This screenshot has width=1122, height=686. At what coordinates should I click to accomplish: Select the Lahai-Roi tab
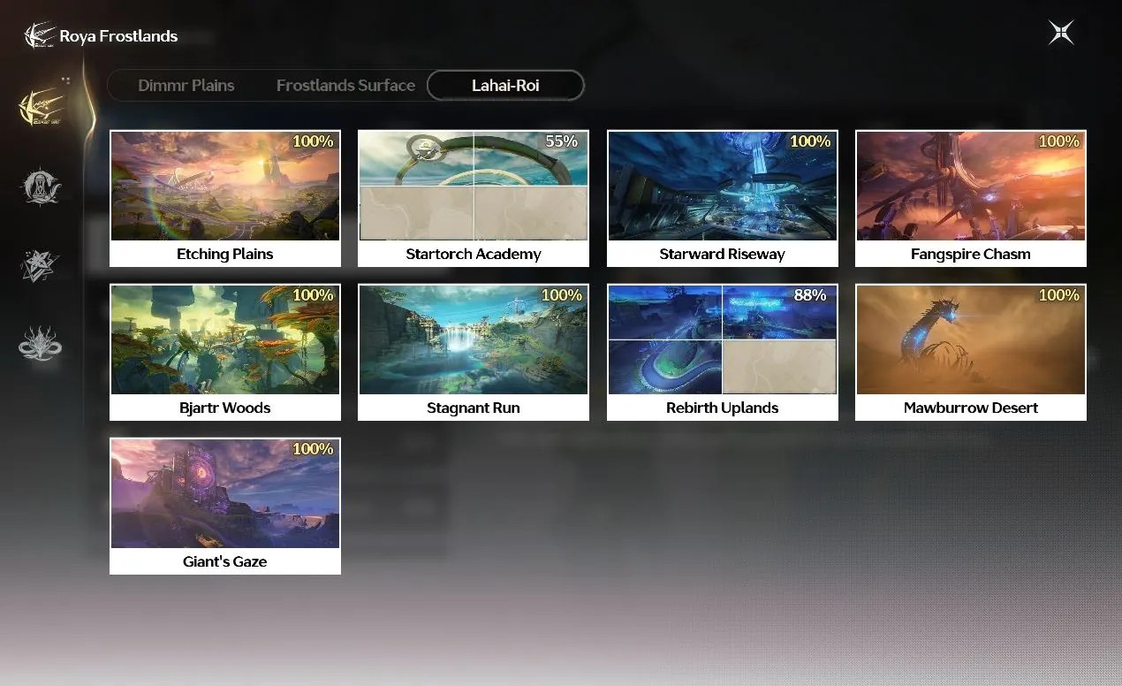[505, 86]
